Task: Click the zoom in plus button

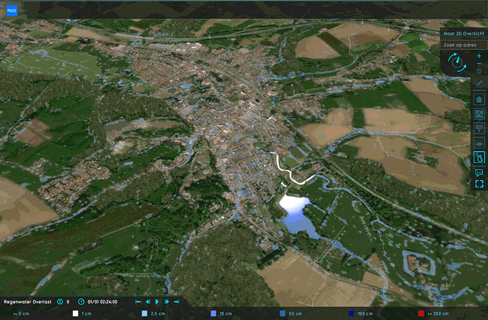Action: [479, 55]
